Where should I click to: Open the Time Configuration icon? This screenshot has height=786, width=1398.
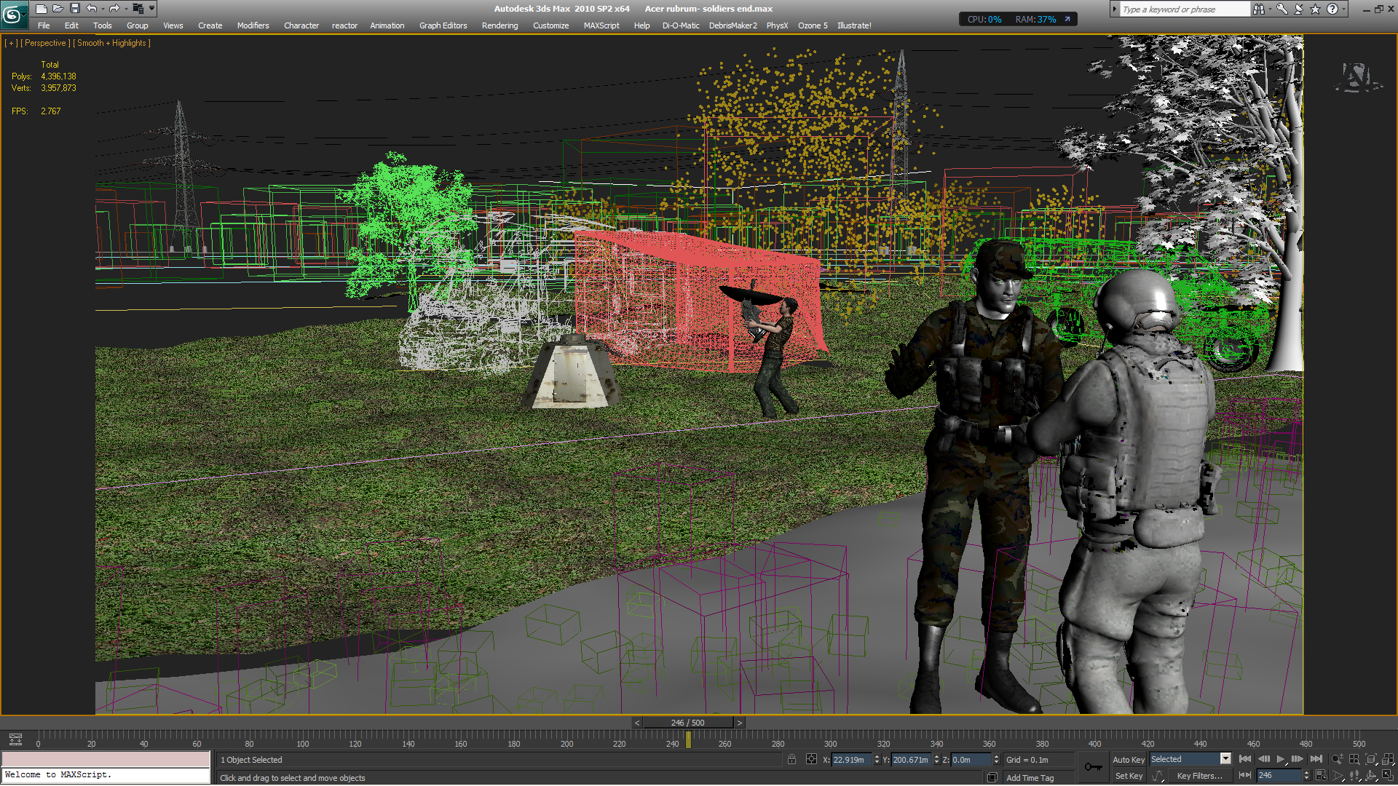(1322, 776)
